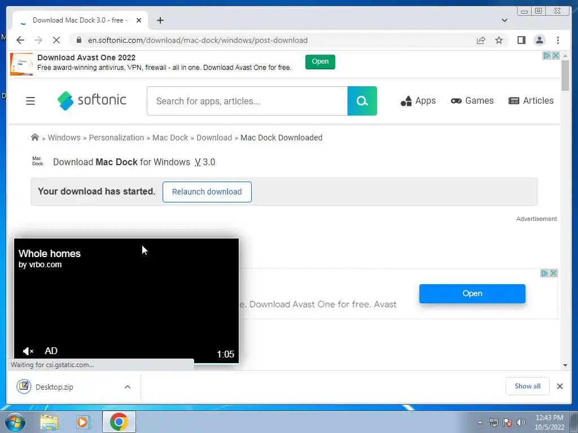Close the top Avast banner ad

555,56
